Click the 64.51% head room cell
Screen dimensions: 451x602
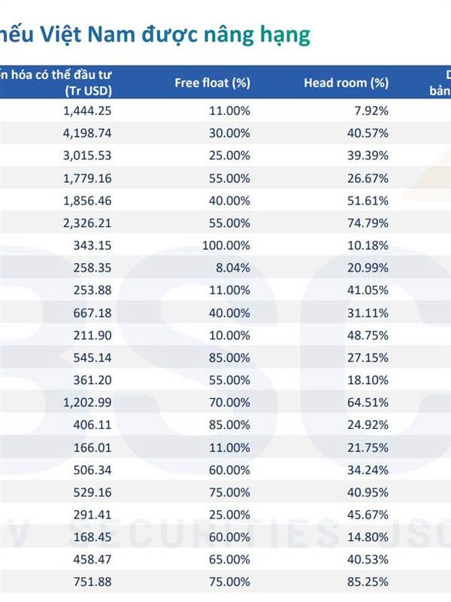tap(368, 403)
